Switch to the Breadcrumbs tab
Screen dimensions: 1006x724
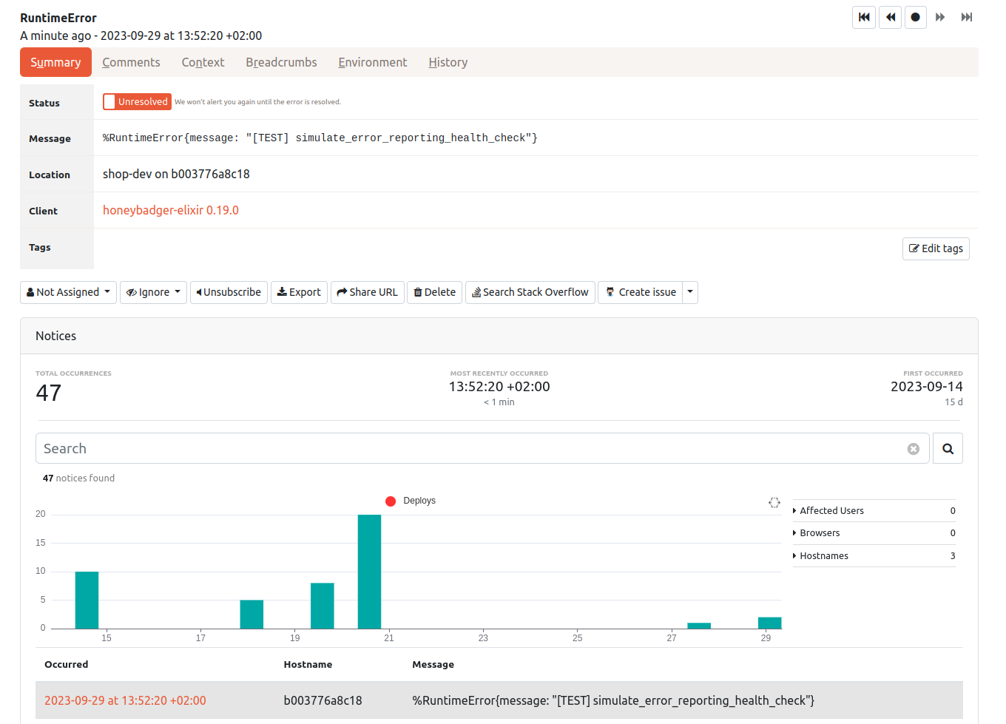tap(281, 63)
